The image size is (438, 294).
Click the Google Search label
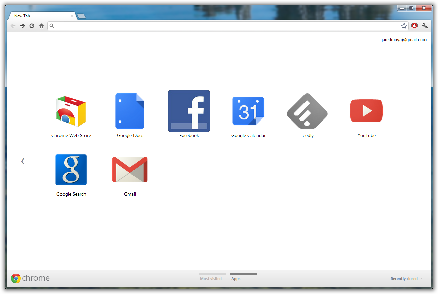[x=71, y=194]
